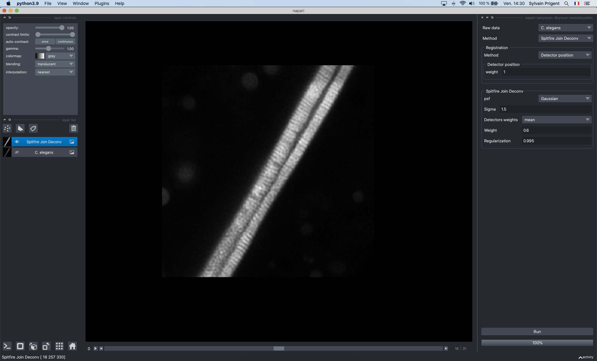Delete selected layer with trash icon
Viewport: 597px width, 361px height.
tap(74, 128)
